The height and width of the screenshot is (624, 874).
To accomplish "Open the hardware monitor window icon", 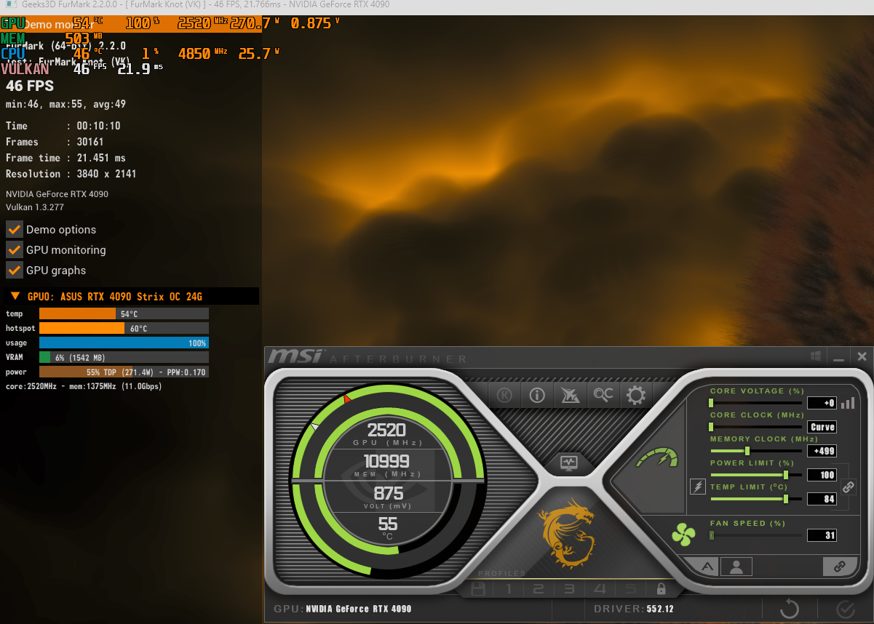I will pyautogui.click(x=569, y=463).
